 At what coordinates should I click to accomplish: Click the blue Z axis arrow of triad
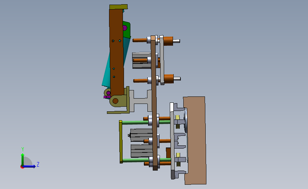coord(29,166)
